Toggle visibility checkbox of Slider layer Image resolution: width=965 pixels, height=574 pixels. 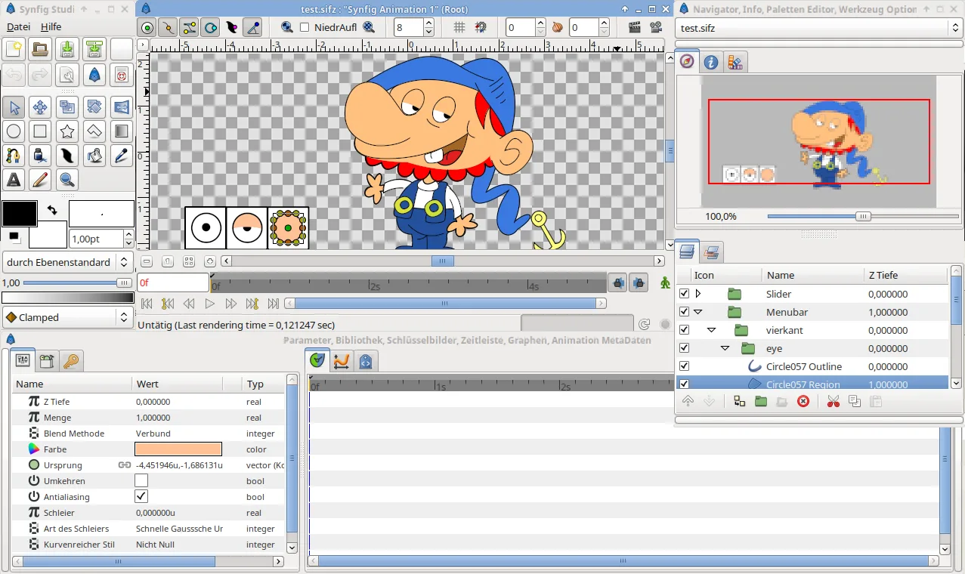[x=685, y=294]
